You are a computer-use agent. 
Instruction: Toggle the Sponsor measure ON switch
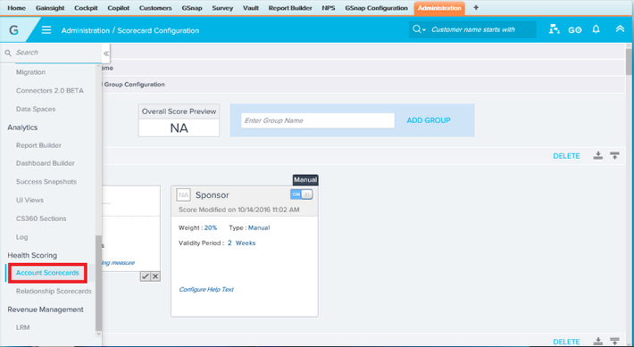(301, 194)
